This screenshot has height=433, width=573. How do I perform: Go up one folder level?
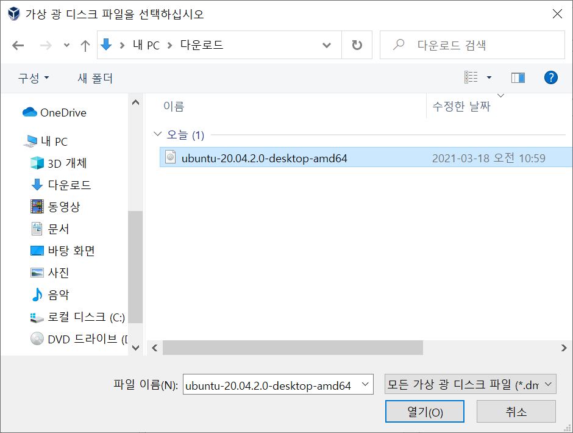85,45
